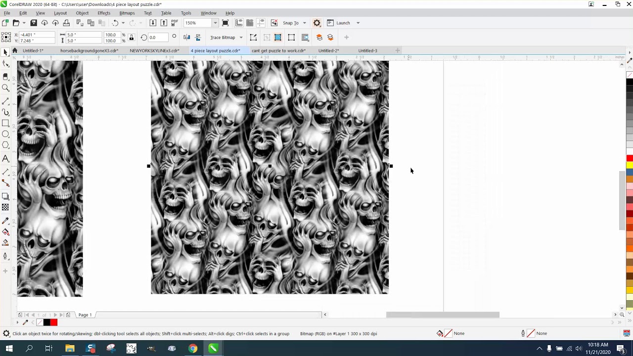Switch to Untitled-3 tab

pyautogui.click(x=367, y=50)
